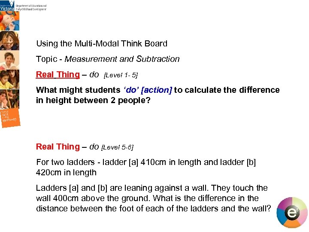Viewport: 309px width, 232px height.
Task: Click the 'Using the Multi-Modal Think Board' title
Action: tap(102, 43)
